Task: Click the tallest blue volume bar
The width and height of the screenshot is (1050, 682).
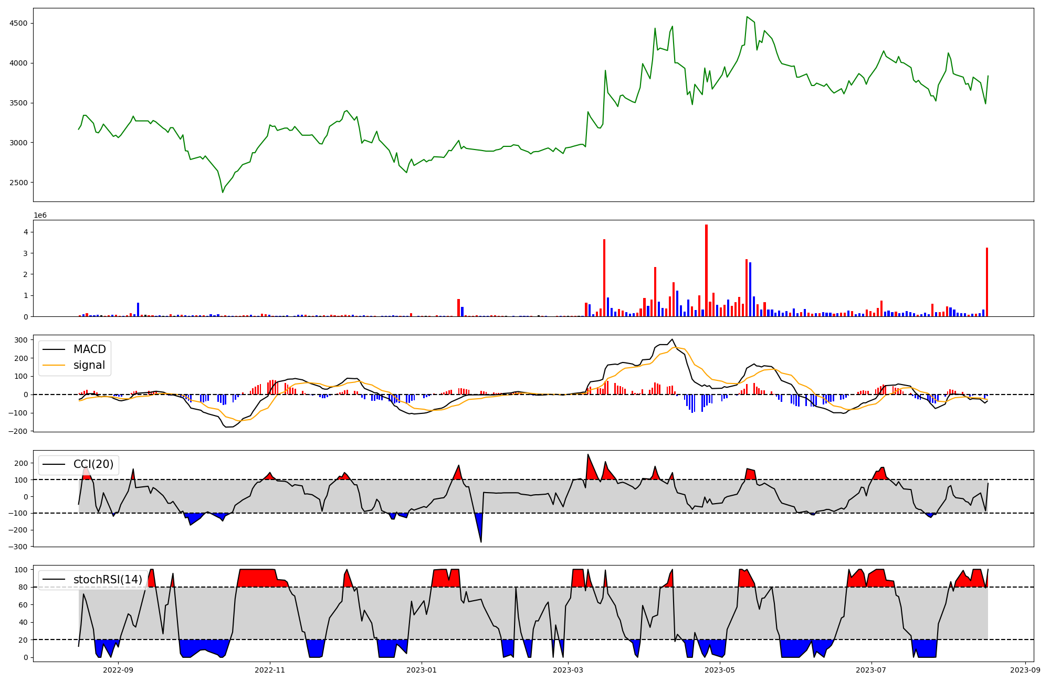Action: tap(750, 289)
